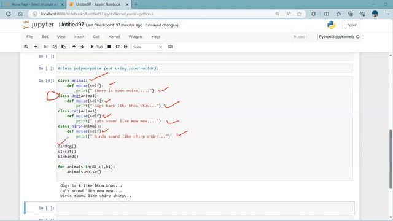Open the File menu
This screenshot has width=393, height=221.
(29, 37)
